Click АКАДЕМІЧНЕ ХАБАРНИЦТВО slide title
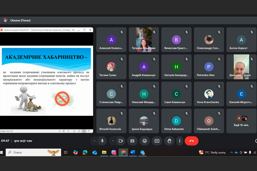This screenshot has width=257, height=171. coord(46,57)
